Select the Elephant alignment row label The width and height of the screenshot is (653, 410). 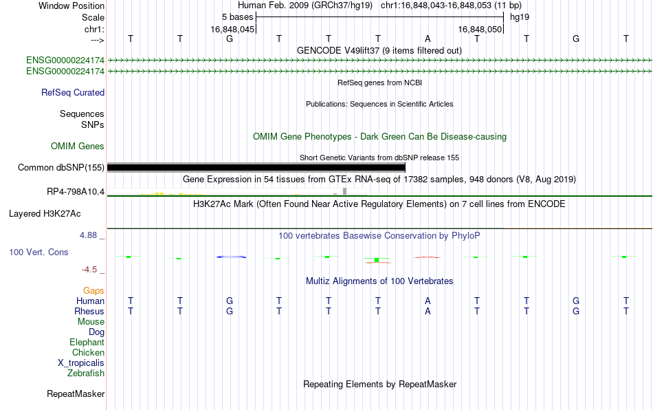pos(87,342)
